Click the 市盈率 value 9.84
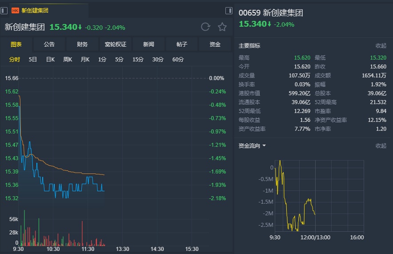This screenshot has width=393, height=254. pos(381,111)
